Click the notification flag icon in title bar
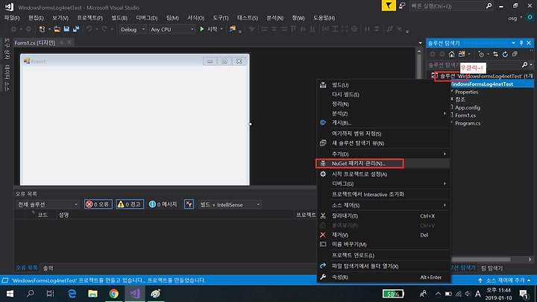Screen dimensions: 537x302 point(389,5)
